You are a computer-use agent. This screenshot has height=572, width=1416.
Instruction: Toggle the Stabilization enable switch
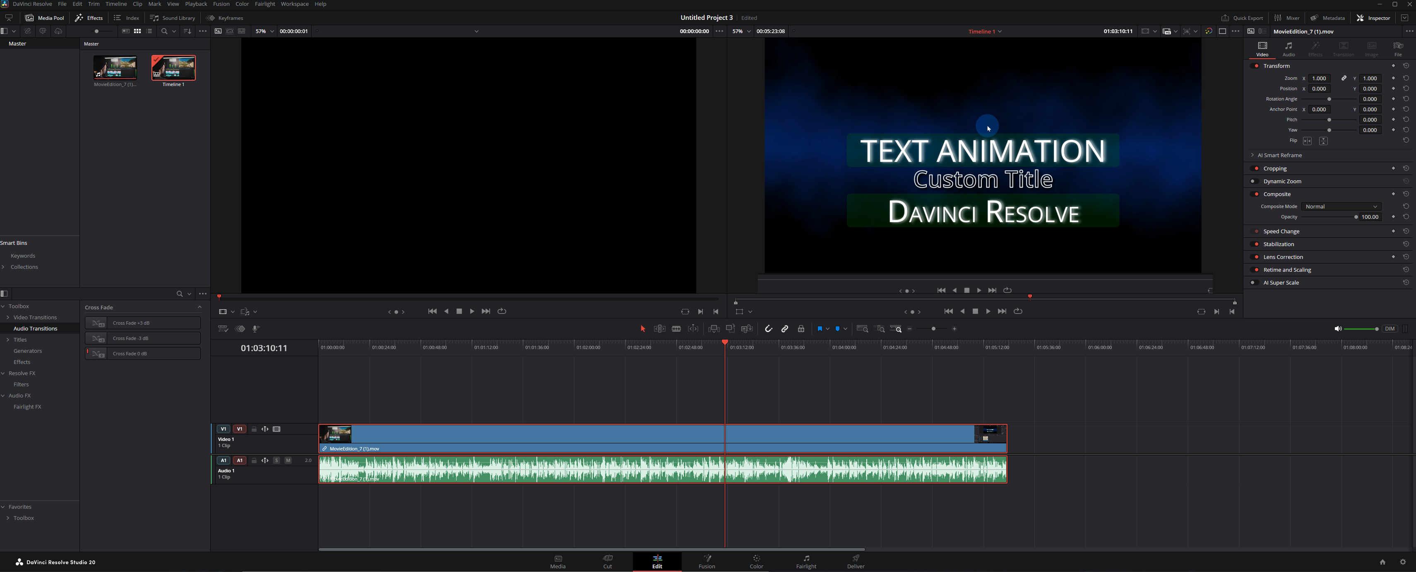point(1255,244)
